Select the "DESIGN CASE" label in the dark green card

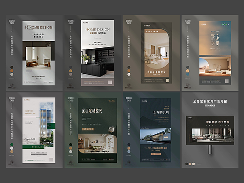click(70, 99)
